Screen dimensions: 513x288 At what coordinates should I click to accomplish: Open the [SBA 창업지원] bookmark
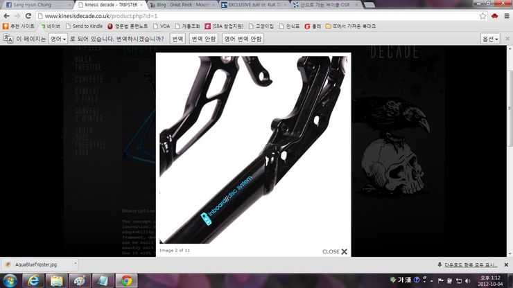pyautogui.click(x=224, y=26)
